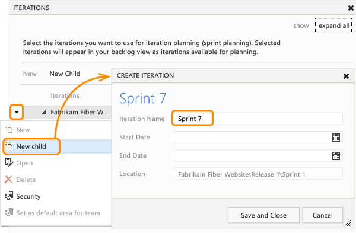The image size is (356, 233).
Task: Close the Iterations panel
Action: [x=351, y=8]
